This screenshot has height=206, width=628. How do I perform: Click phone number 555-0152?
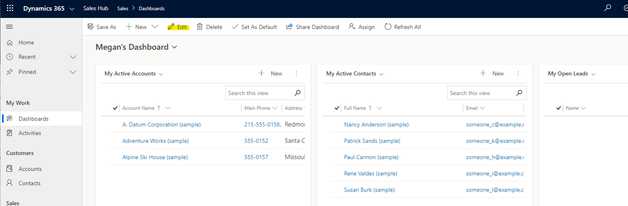tap(256, 141)
